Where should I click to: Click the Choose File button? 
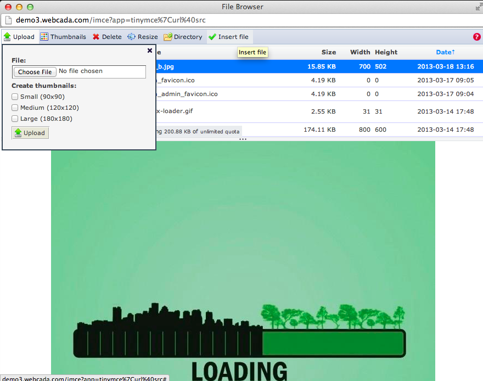(35, 72)
